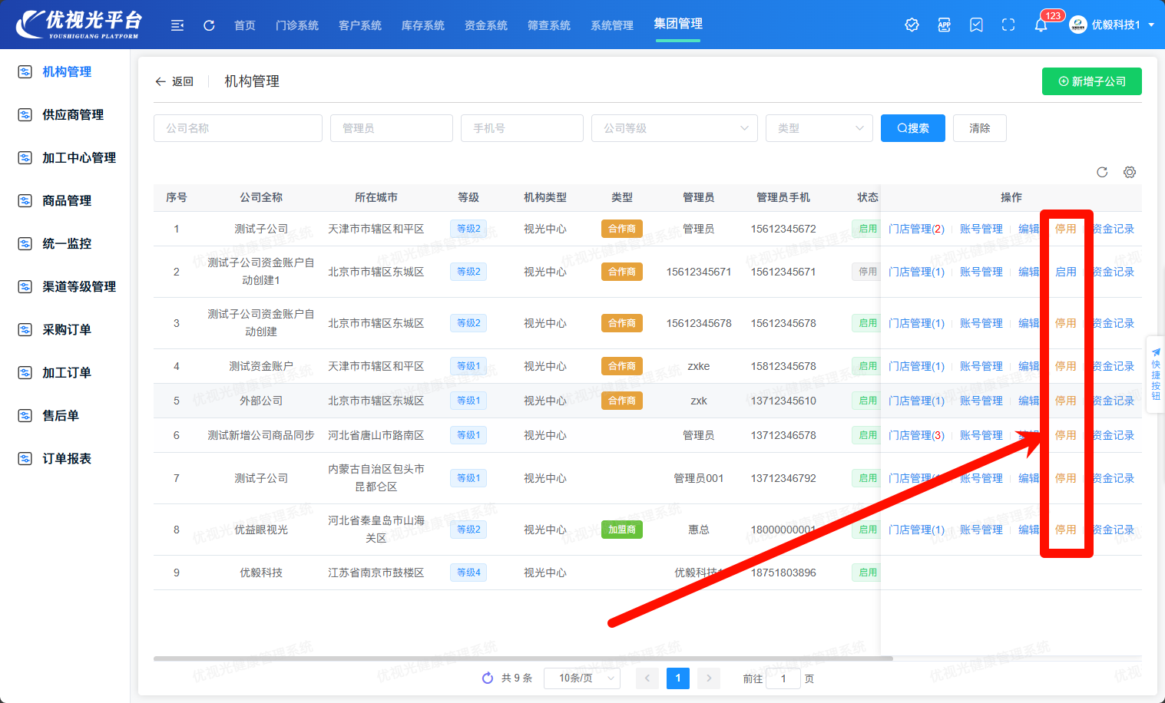Open 首页 in top navigation

pos(245,25)
